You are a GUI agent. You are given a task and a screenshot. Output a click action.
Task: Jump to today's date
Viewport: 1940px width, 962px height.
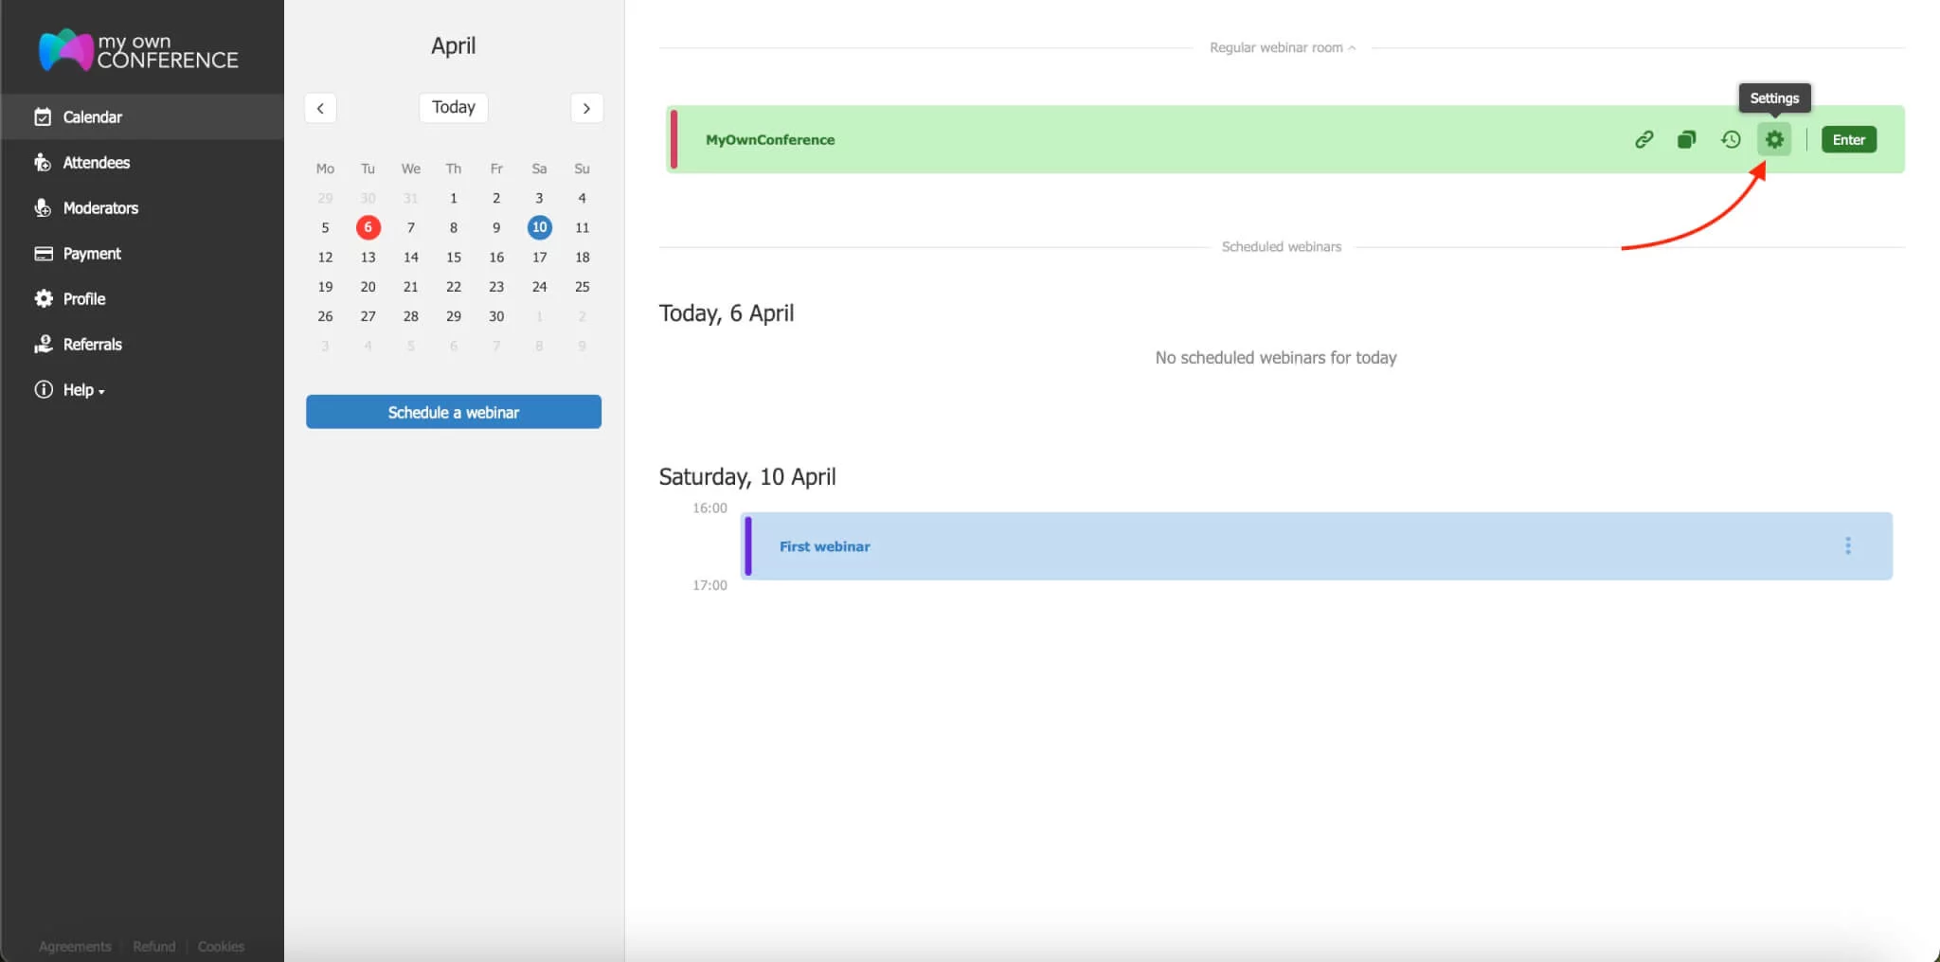pos(453,107)
